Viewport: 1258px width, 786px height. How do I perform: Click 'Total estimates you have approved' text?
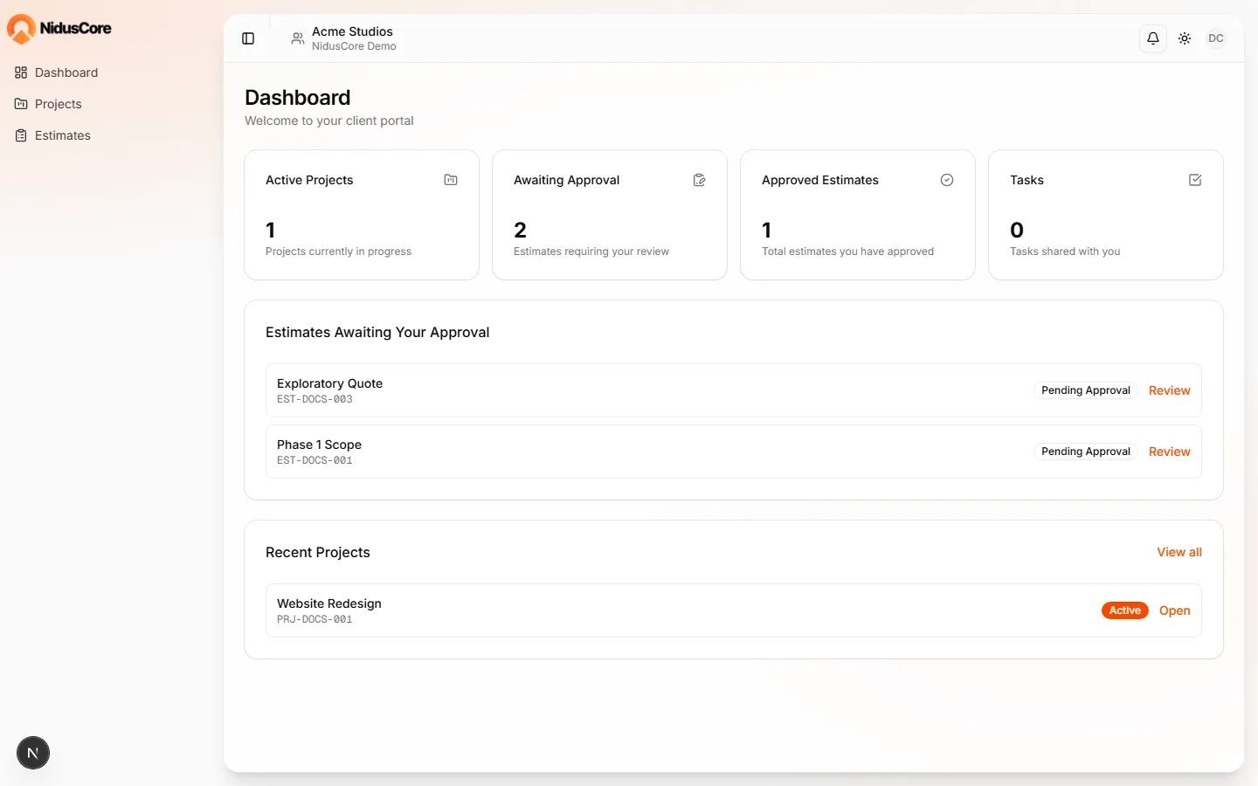(x=847, y=252)
